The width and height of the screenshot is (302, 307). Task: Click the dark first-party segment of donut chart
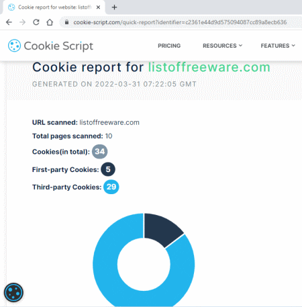[x=162, y=228]
